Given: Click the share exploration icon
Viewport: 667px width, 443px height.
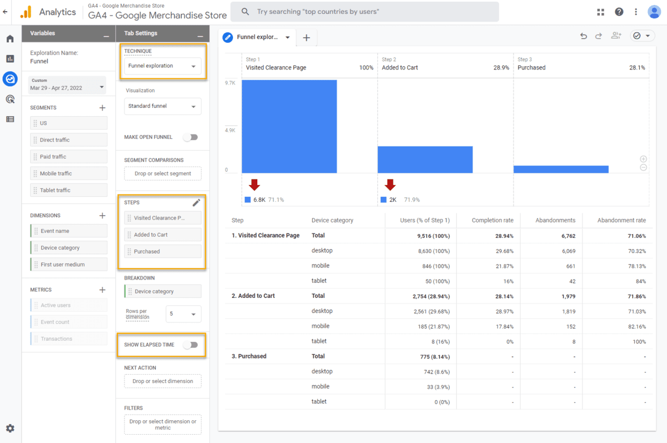Looking at the screenshot, I should pos(616,36).
